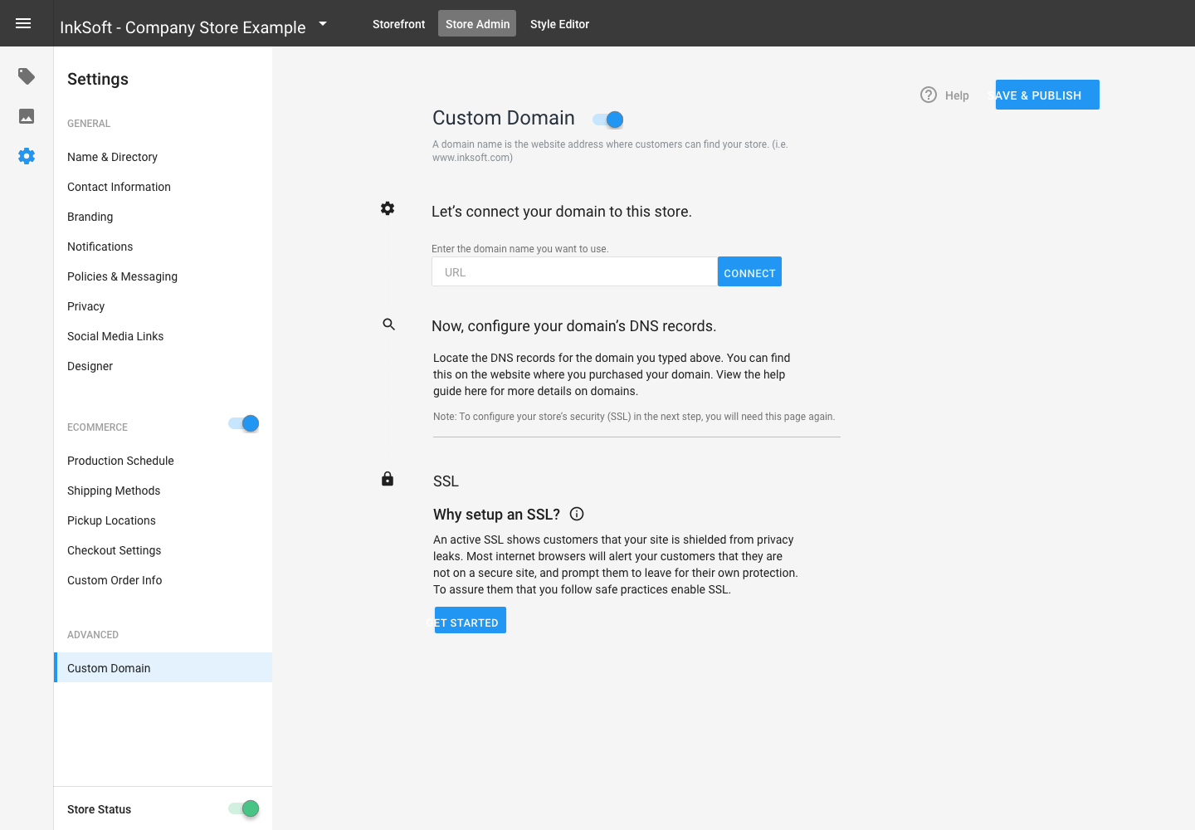Select the tags icon in left sidebar

point(26,76)
